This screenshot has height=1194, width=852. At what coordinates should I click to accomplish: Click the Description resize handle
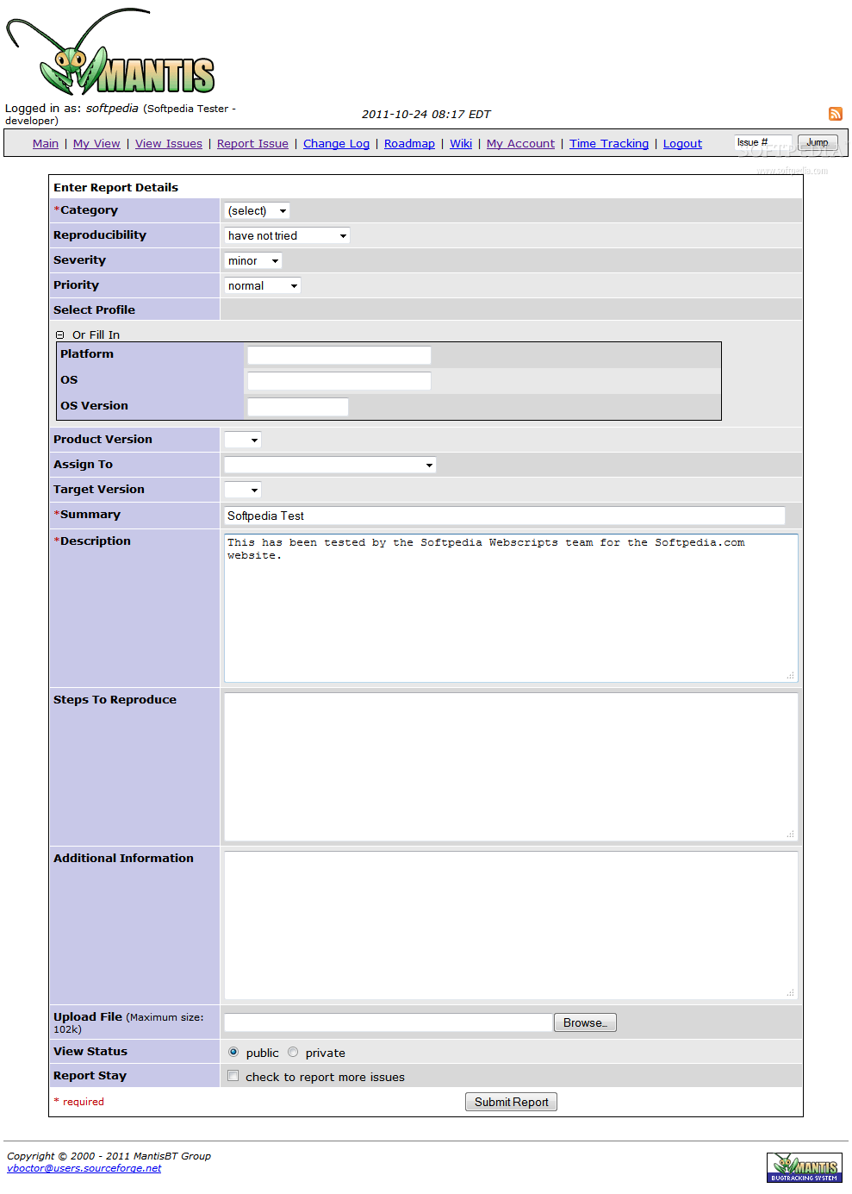(791, 675)
